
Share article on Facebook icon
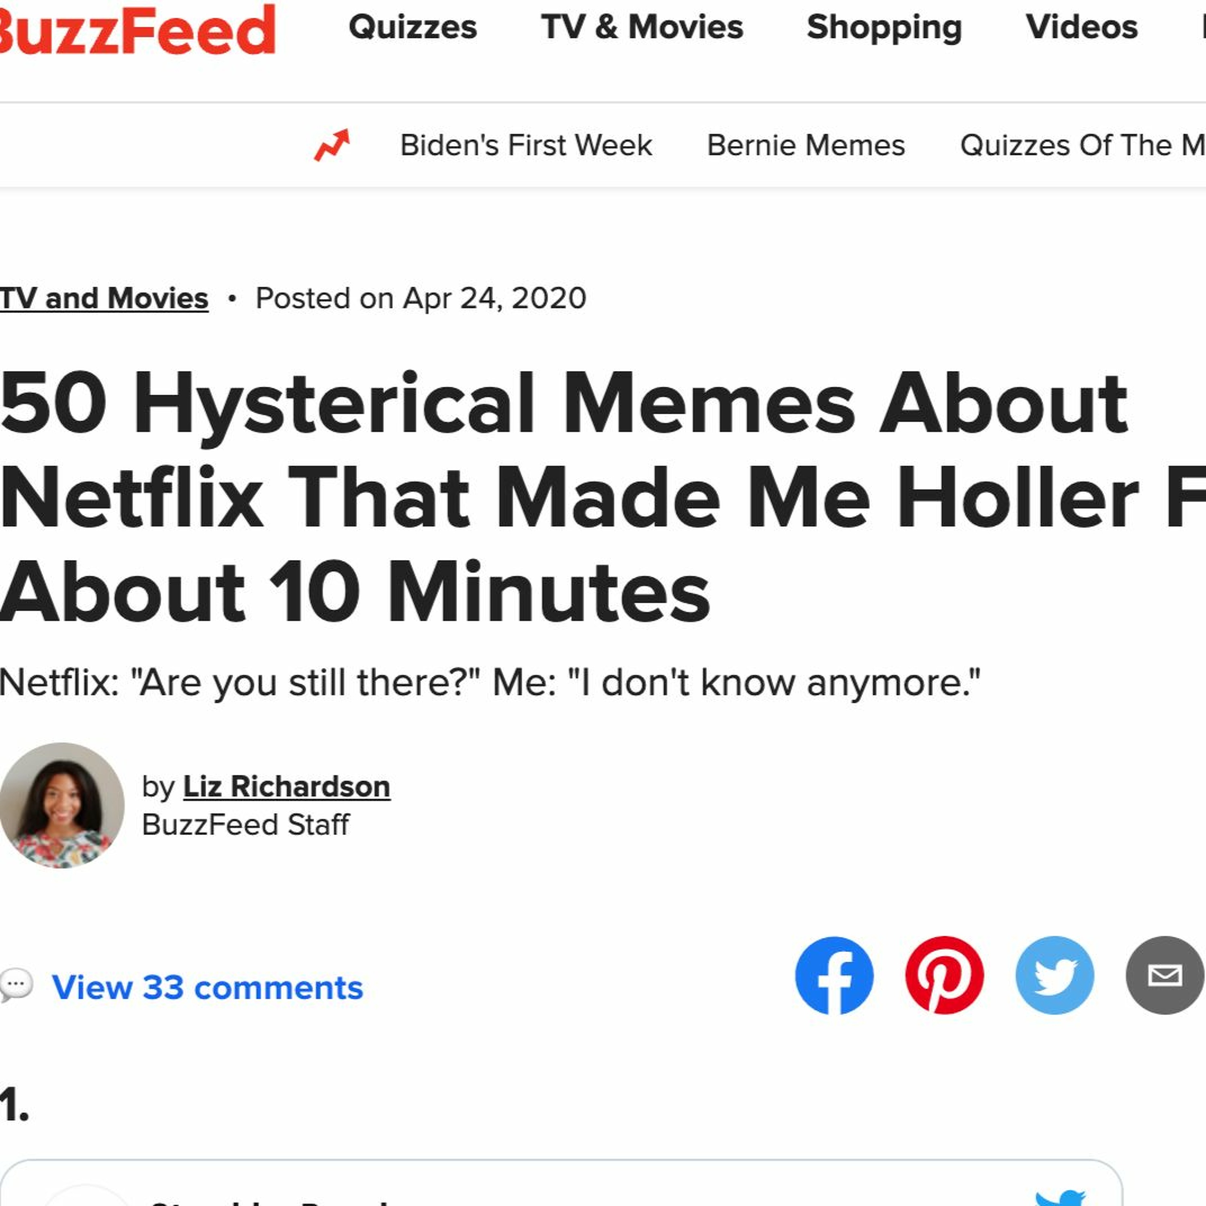[834, 975]
